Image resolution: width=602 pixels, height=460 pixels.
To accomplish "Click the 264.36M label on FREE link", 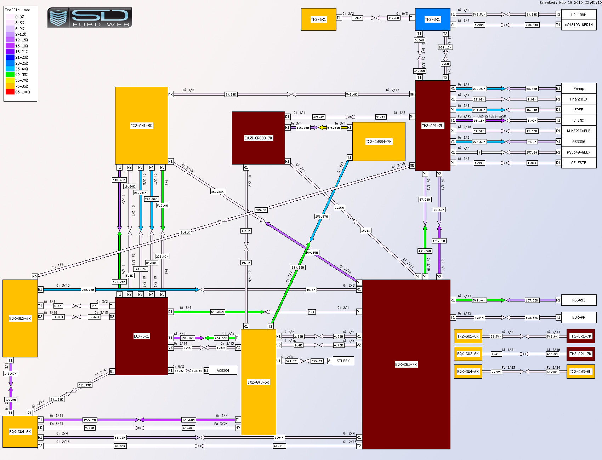I will click(479, 110).
